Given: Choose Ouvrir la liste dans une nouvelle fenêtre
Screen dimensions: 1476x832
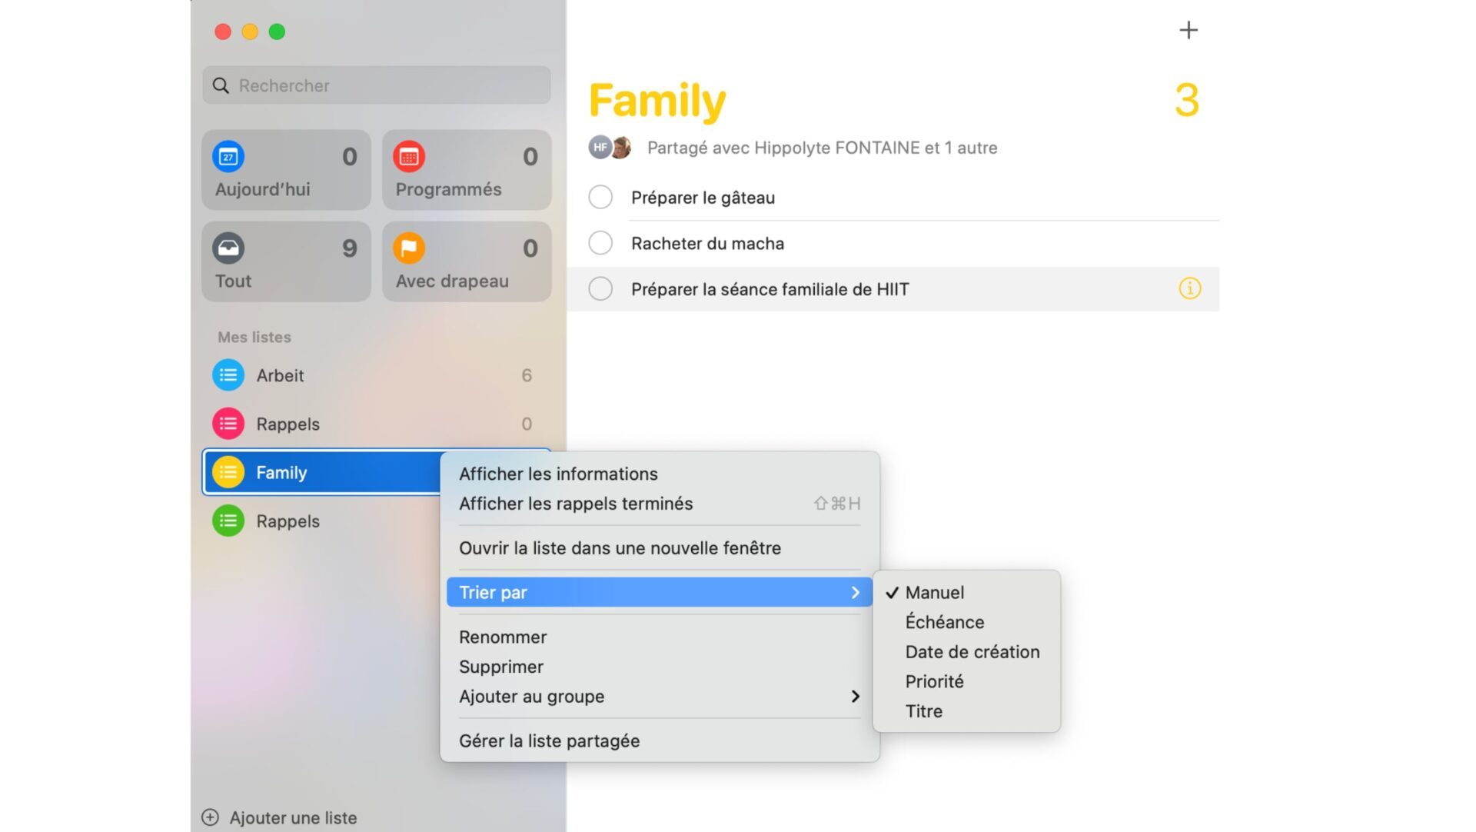Looking at the screenshot, I should (x=660, y=548).
